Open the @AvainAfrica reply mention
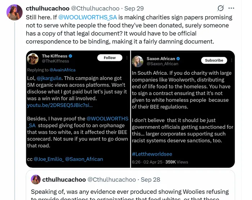Viewport: 252px width, 200px height. click(63, 70)
